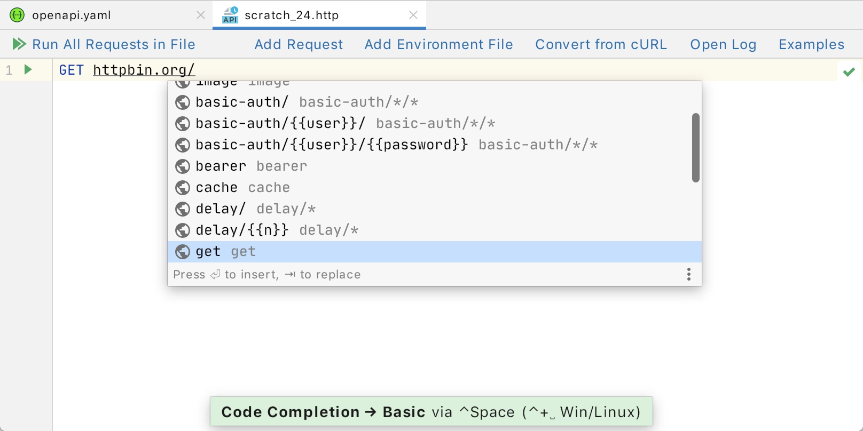Viewport: 863px width, 431px height.
Task: Open the completion popup three-dots options menu
Action: 689,274
